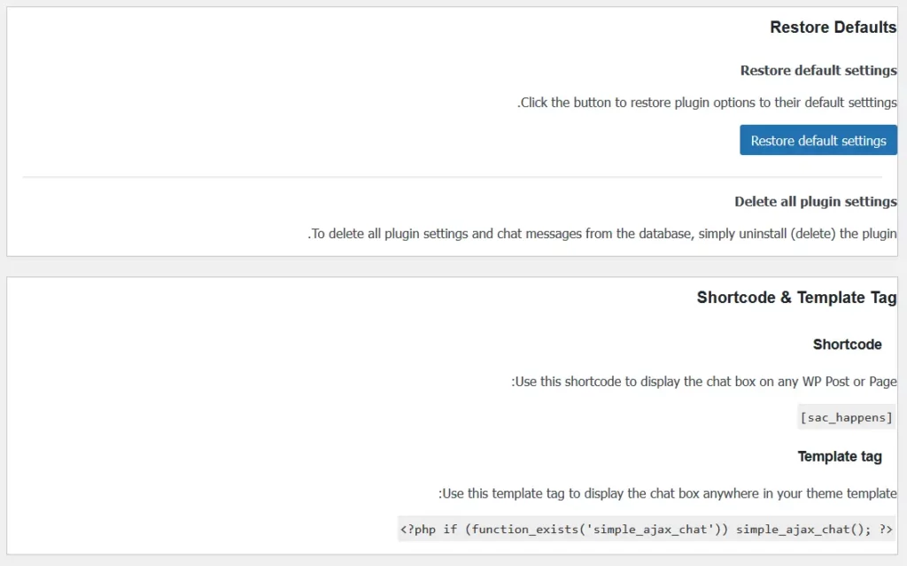Select the Shortcode subheading

click(847, 345)
